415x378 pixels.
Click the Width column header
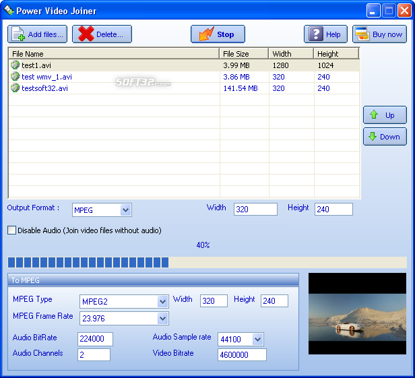click(x=291, y=54)
